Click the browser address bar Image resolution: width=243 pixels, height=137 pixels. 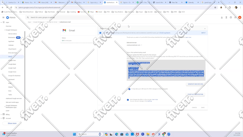click(115, 8)
